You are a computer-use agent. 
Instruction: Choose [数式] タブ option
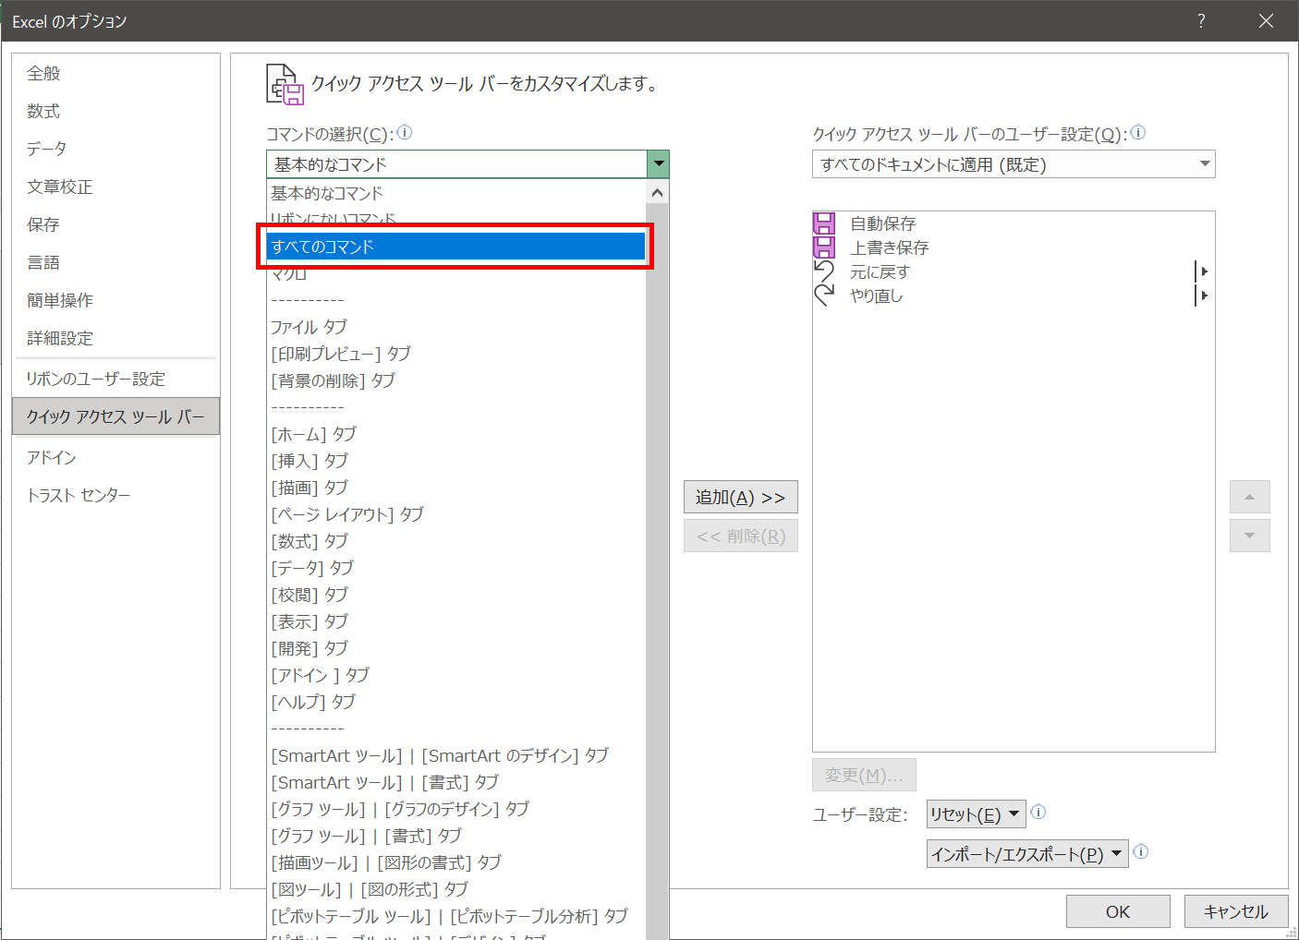pos(456,541)
